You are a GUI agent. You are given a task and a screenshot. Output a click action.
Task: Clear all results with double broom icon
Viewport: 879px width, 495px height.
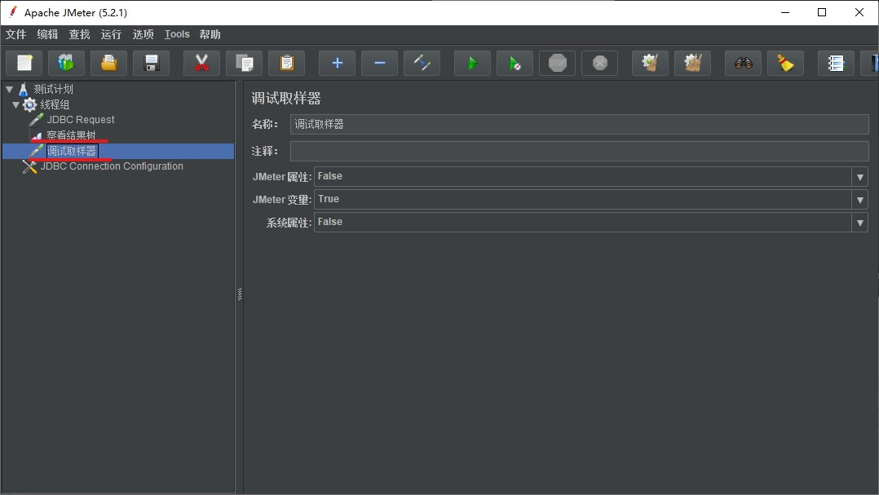pyautogui.click(x=693, y=63)
